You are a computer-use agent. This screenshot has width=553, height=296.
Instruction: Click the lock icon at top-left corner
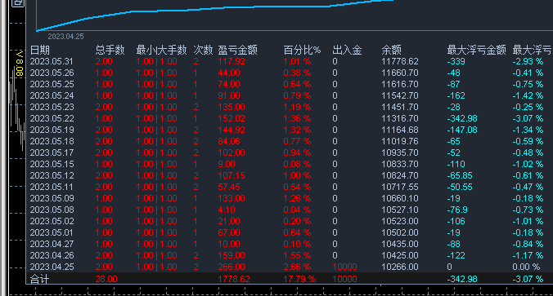click(x=18, y=3)
